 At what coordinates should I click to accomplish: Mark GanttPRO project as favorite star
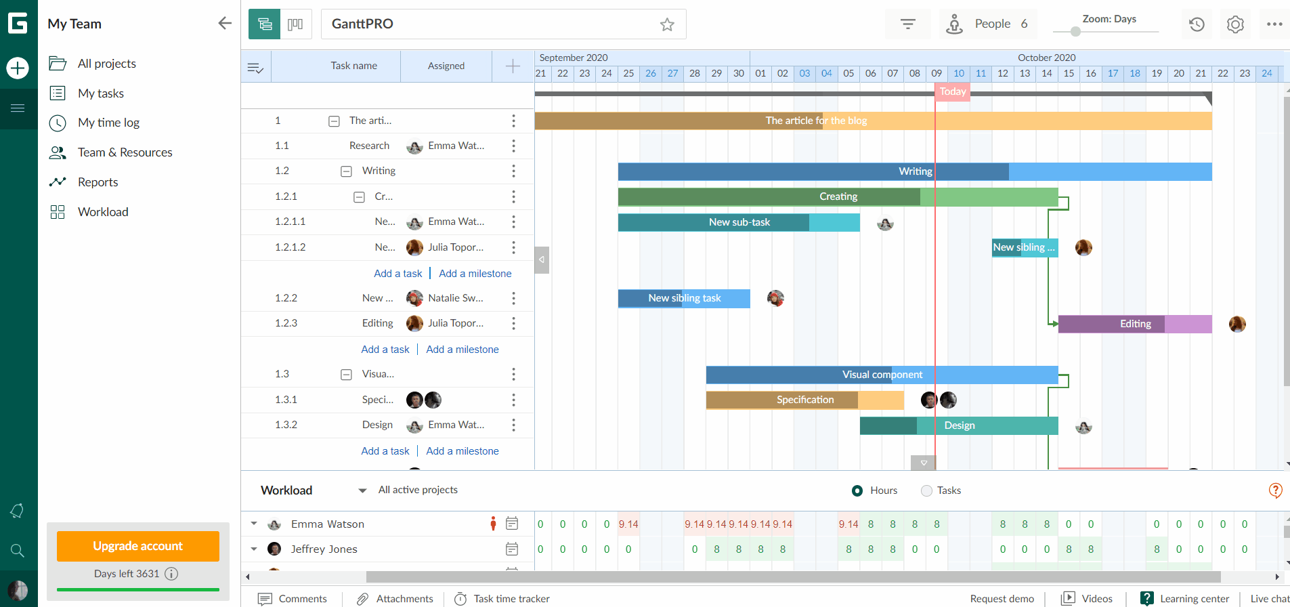click(x=667, y=24)
